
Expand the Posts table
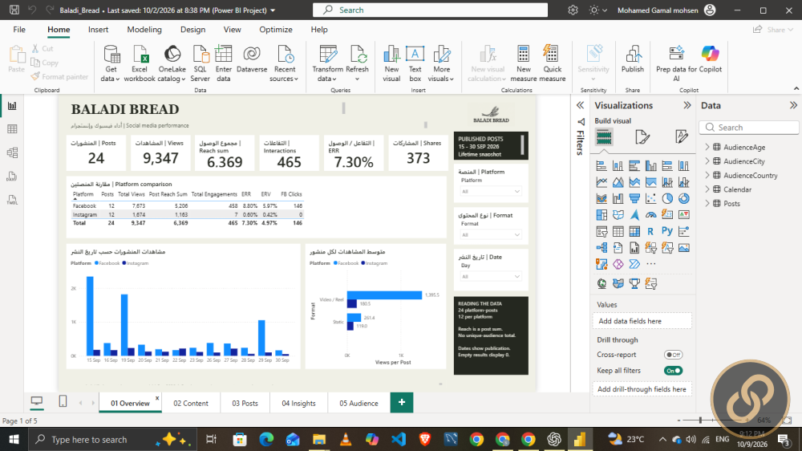[x=708, y=203]
